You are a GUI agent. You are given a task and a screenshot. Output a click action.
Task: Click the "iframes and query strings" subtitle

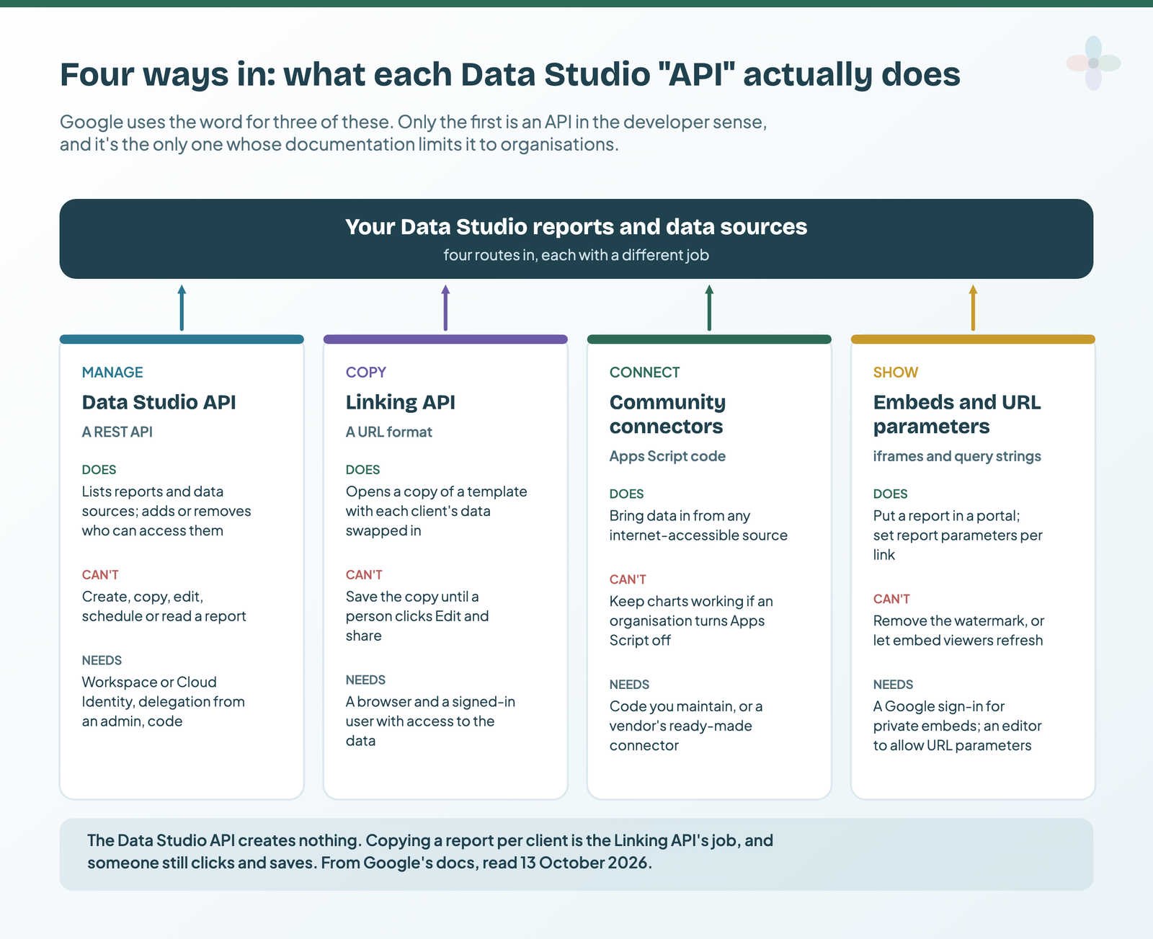pos(957,456)
